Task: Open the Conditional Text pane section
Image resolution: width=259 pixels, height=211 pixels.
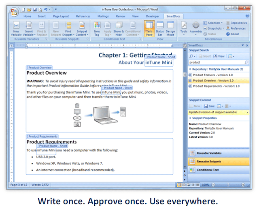Action: [x=219, y=170]
